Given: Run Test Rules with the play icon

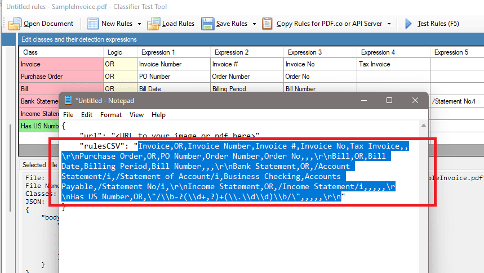Looking at the screenshot, I should [x=408, y=24].
